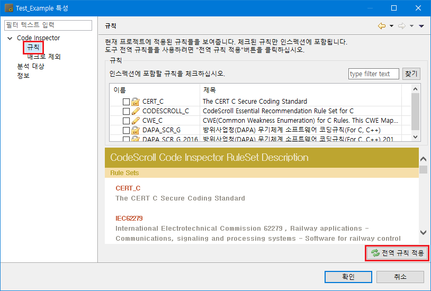Viewport: 431px width, 291px height.
Task: Click the 이름 column header
Action: [155, 90]
